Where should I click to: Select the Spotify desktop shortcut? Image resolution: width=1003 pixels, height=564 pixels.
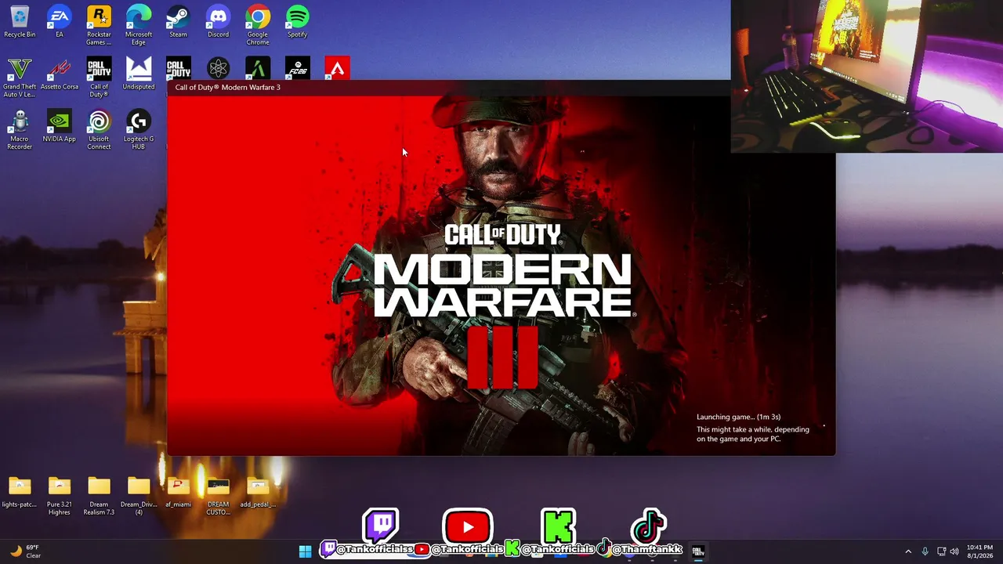point(298,22)
